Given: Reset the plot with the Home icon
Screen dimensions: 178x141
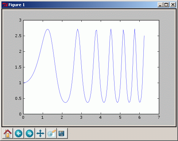Looking at the screenshot, I should click(8, 133).
